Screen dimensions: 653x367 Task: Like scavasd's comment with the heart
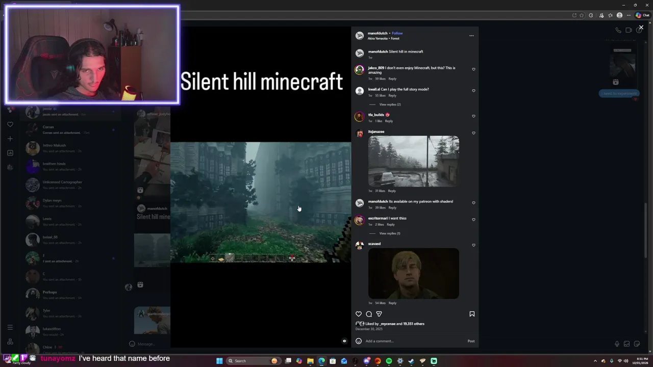pyautogui.click(x=473, y=245)
